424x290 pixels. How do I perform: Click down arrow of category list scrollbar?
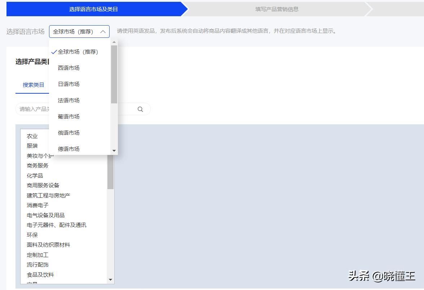click(111, 280)
